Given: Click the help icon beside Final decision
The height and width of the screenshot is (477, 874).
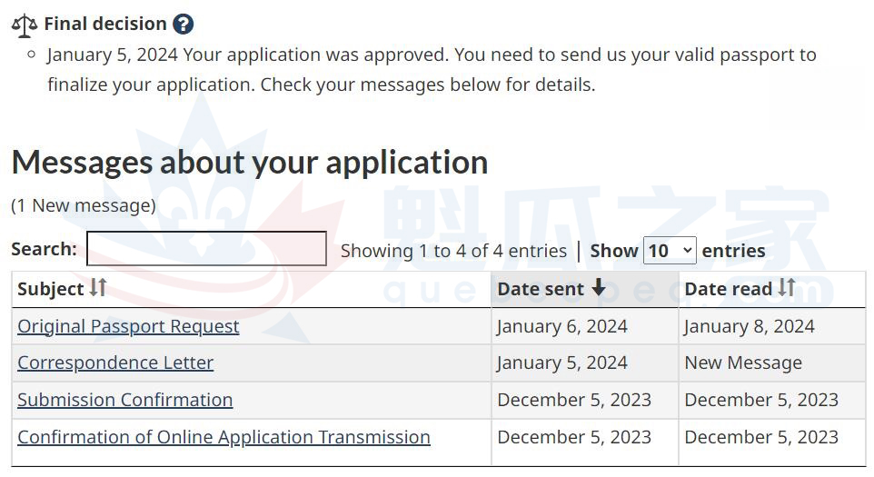Looking at the screenshot, I should pyautogui.click(x=183, y=25).
